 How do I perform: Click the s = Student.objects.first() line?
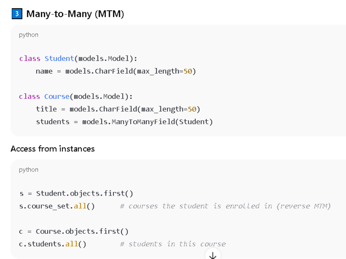pos(76,193)
